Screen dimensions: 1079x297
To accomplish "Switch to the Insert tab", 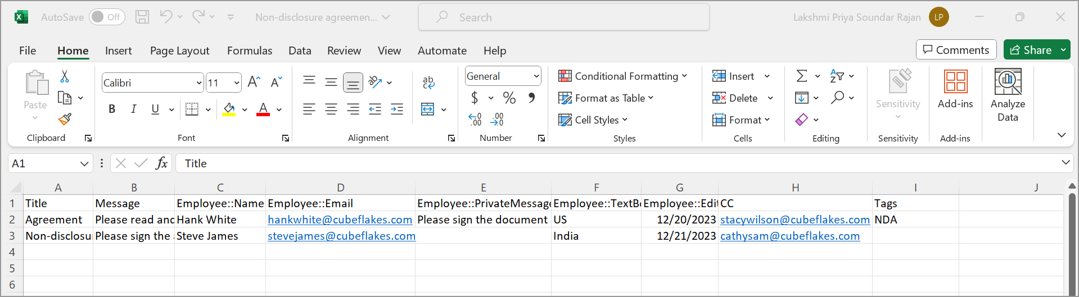I will coord(118,51).
